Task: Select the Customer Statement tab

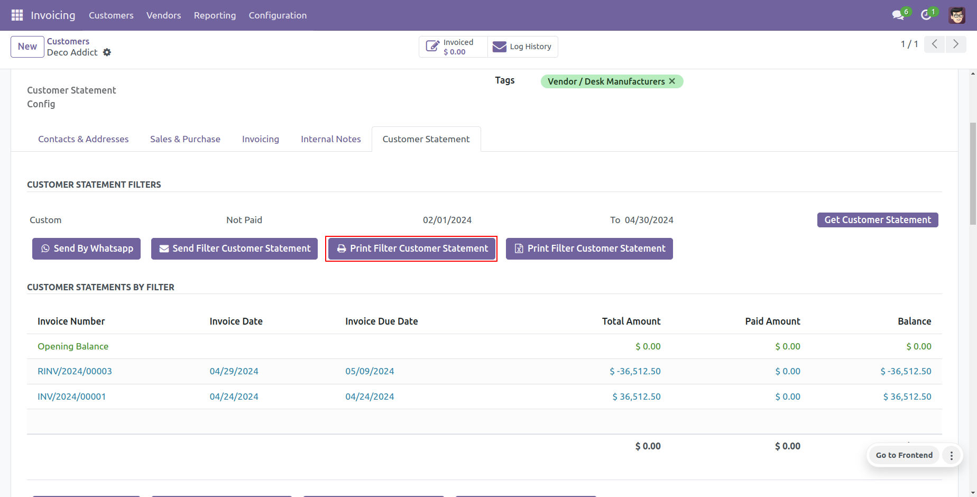Action: tap(426, 139)
